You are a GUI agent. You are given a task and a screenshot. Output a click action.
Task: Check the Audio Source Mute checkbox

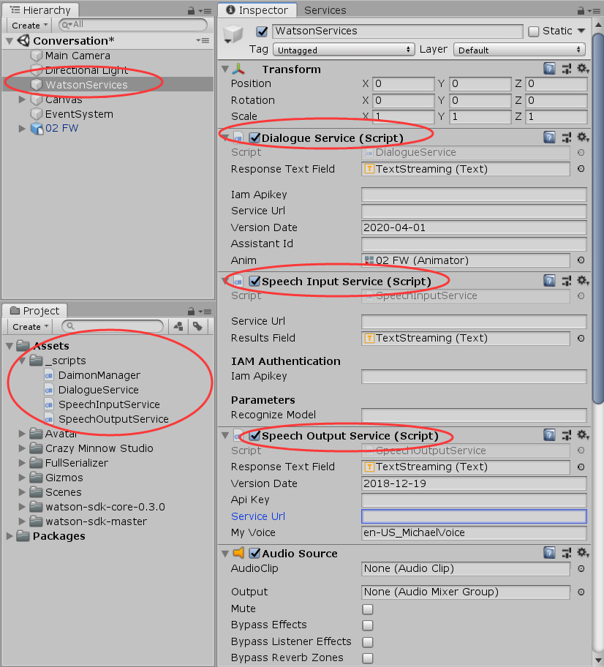pyautogui.click(x=368, y=608)
